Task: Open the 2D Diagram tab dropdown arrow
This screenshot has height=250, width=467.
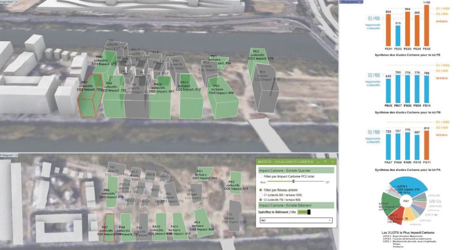Action: coord(16,155)
